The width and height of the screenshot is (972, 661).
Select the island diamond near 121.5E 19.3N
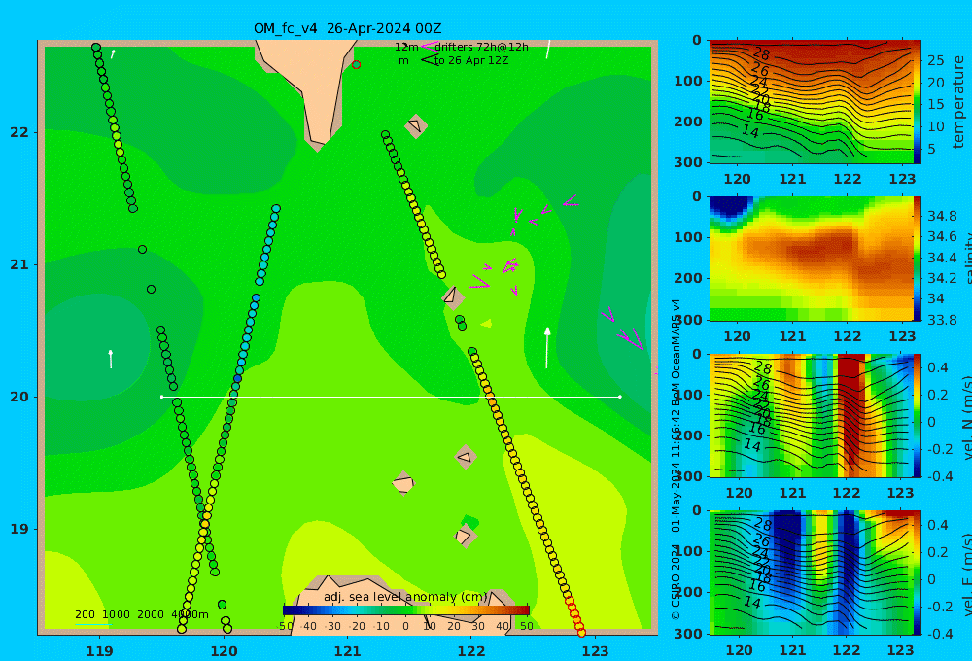pyautogui.click(x=403, y=483)
